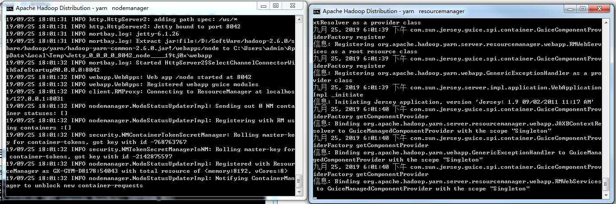Click the 'gedComponentProvider with the scope' line
The width and height of the screenshot is (616, 204).
click(398, 159)
